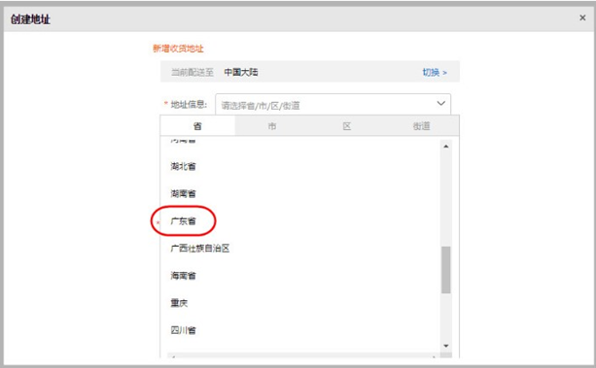Switch to the 区 tab
This screenshot has height=368, width=596.
(347, 126)
